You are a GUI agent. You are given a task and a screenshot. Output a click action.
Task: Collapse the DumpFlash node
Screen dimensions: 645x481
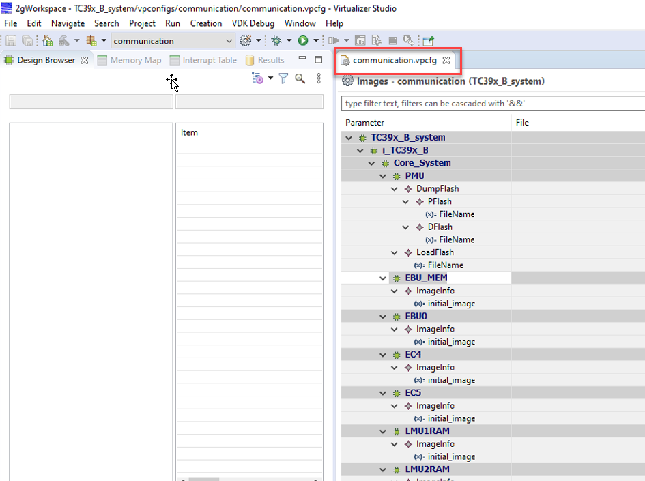[395, 189]
